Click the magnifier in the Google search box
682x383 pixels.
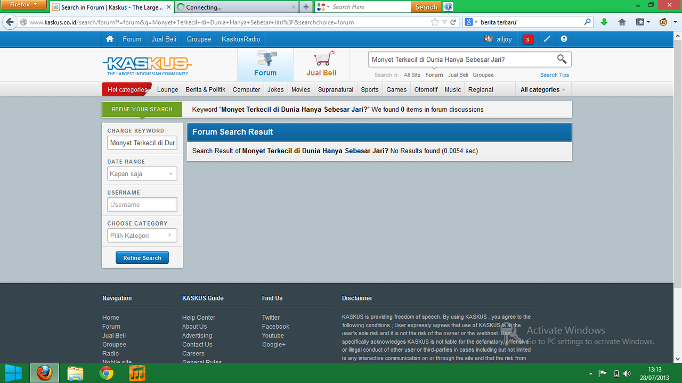click(587, 22)
